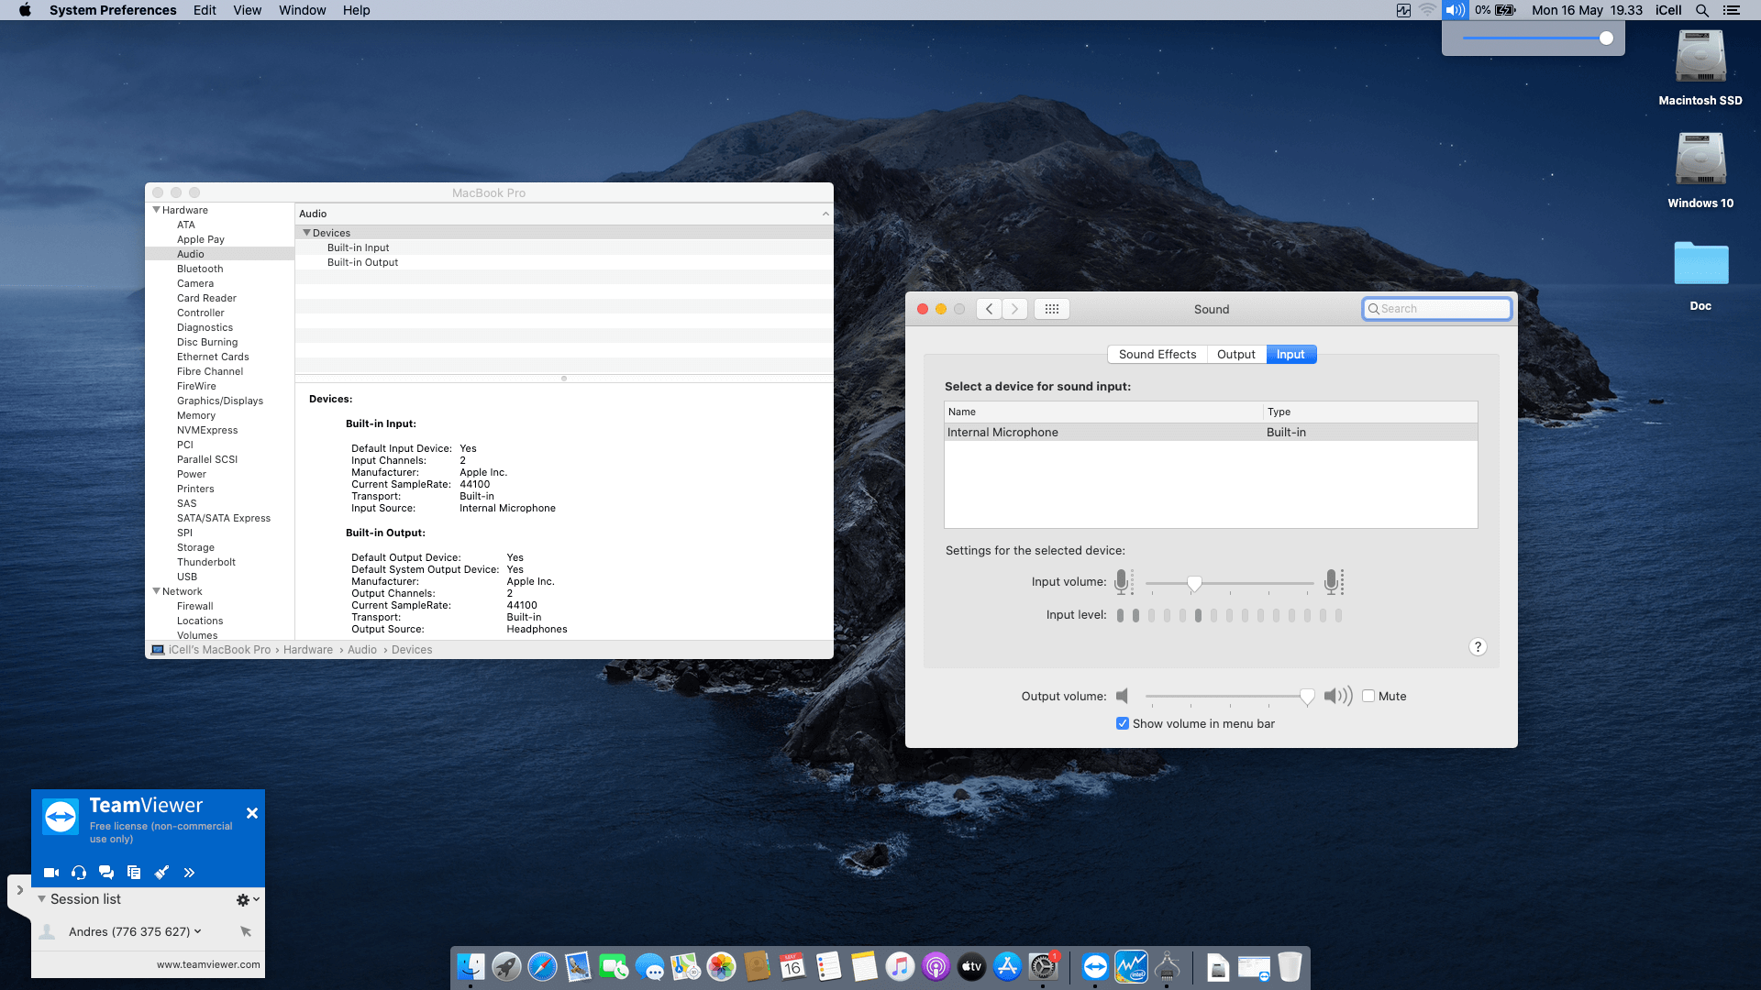Uncheck Show volume in menu bar
The width and height of the screenshot is (1761, 990).
(1123, 723)
